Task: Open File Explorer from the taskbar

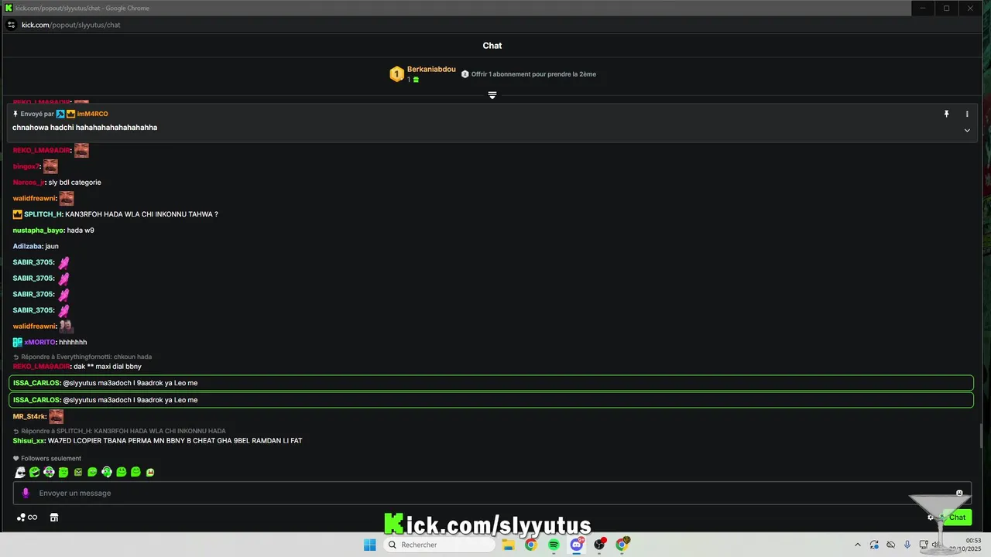Action: click(508, 545)
